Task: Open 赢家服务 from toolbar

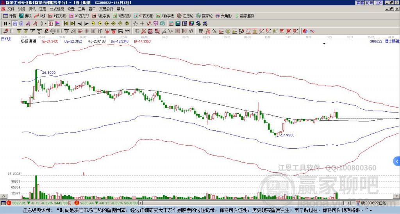Action: click(245, 16)
